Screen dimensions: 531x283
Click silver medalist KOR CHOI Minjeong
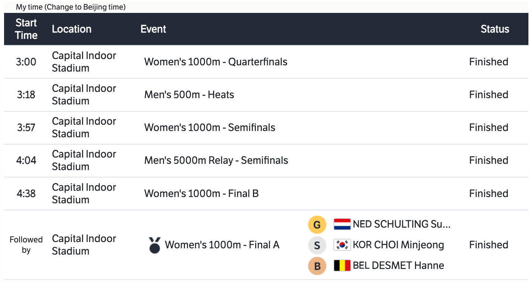[x=398, y=245]
